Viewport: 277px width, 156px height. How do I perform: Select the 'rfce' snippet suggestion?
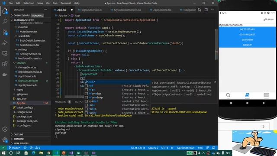pos(117,90)
